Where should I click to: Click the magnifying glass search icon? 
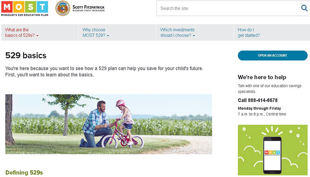pyautogui.click(x=304, y=8)
